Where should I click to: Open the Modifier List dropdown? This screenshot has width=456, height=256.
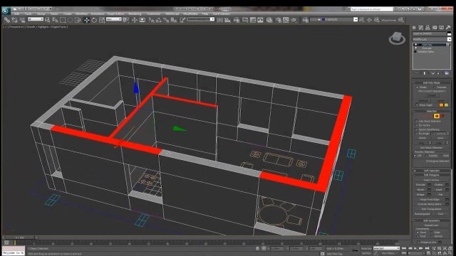(432, 39)
